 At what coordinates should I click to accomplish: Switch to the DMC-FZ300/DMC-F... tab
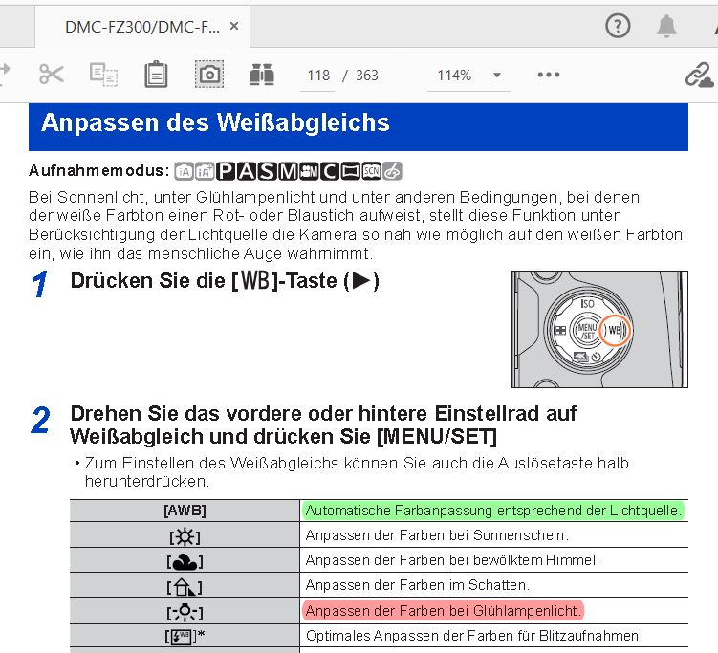click(x=142, y=27)
